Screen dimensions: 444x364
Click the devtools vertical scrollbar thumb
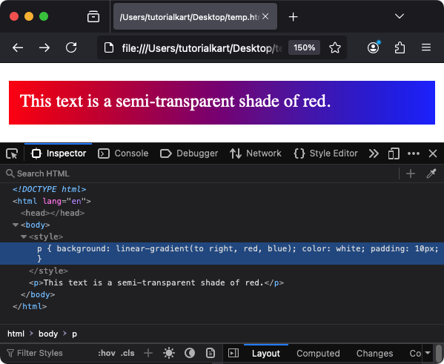tap(439, 354)
